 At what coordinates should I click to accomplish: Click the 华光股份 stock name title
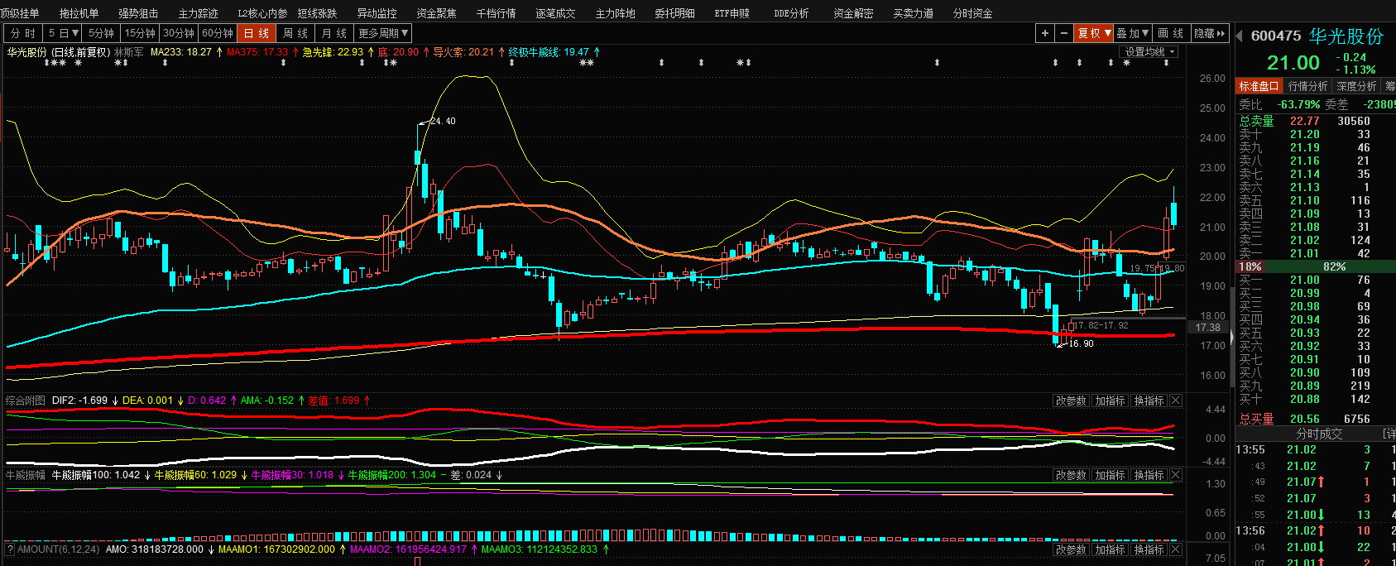(x=1346, y=36)
